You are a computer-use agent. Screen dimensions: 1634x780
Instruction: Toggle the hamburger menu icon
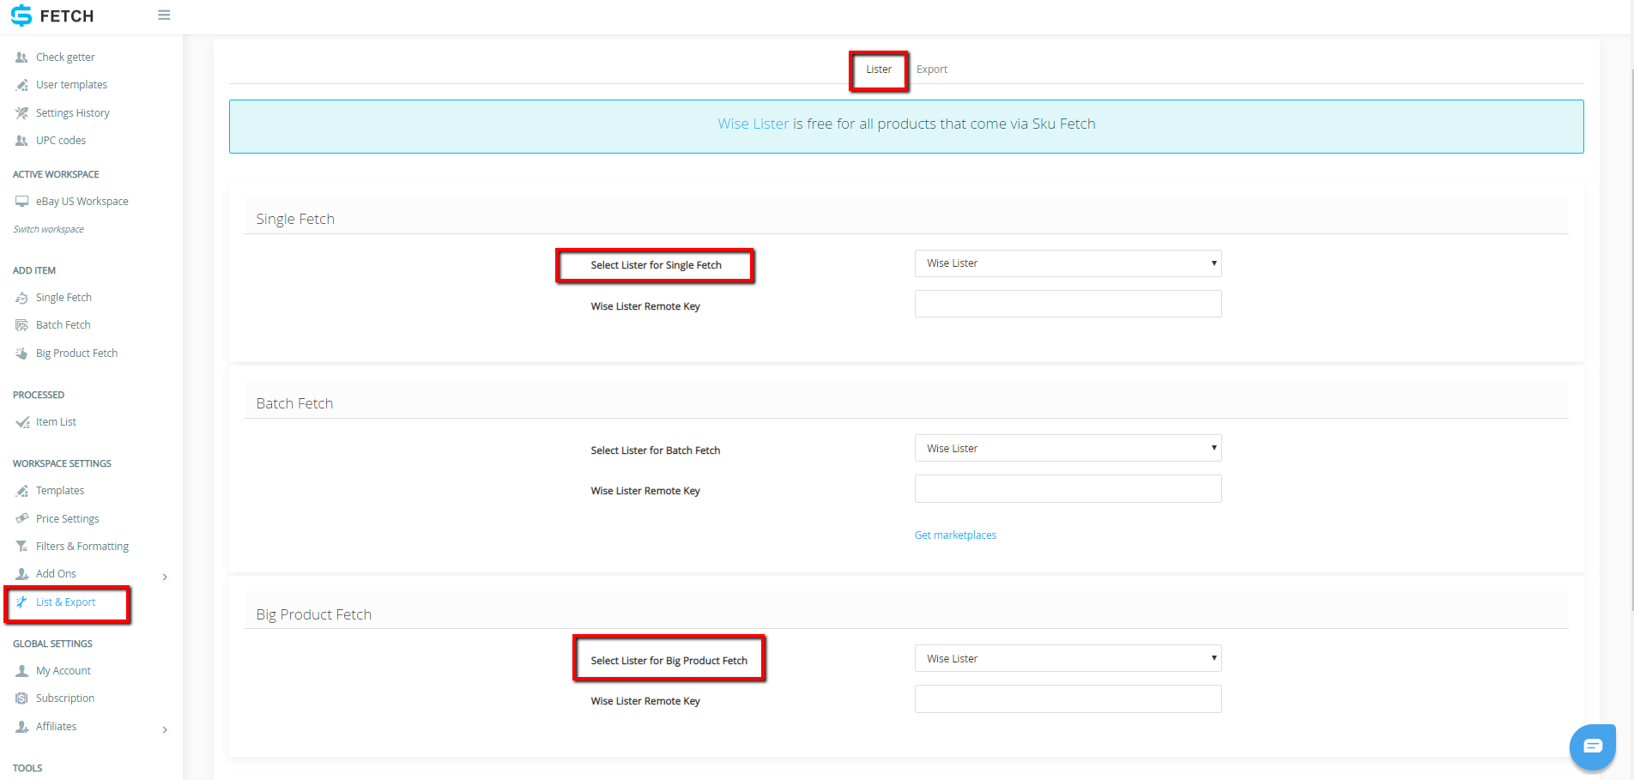pos(164,15)
